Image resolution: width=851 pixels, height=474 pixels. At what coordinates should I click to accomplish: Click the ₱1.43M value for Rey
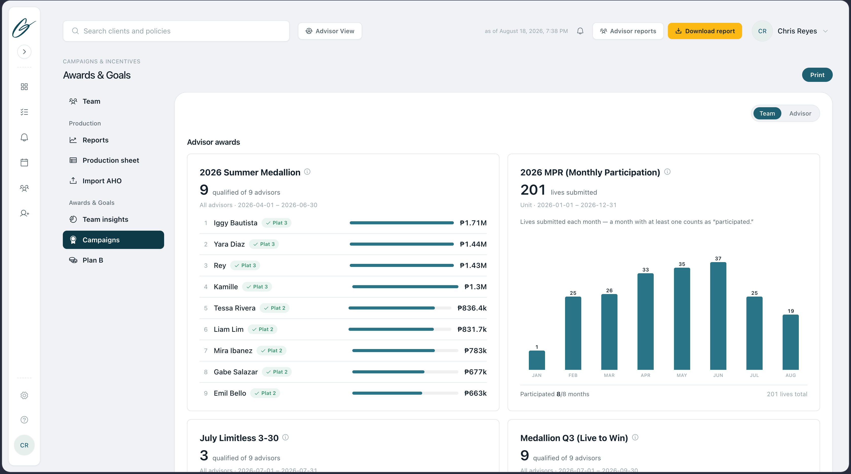click(473, 265)
